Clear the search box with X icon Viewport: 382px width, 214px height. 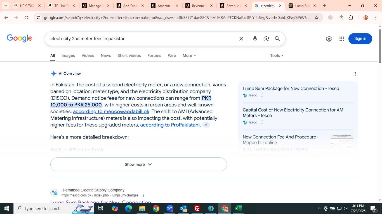(x=241, y=39)
